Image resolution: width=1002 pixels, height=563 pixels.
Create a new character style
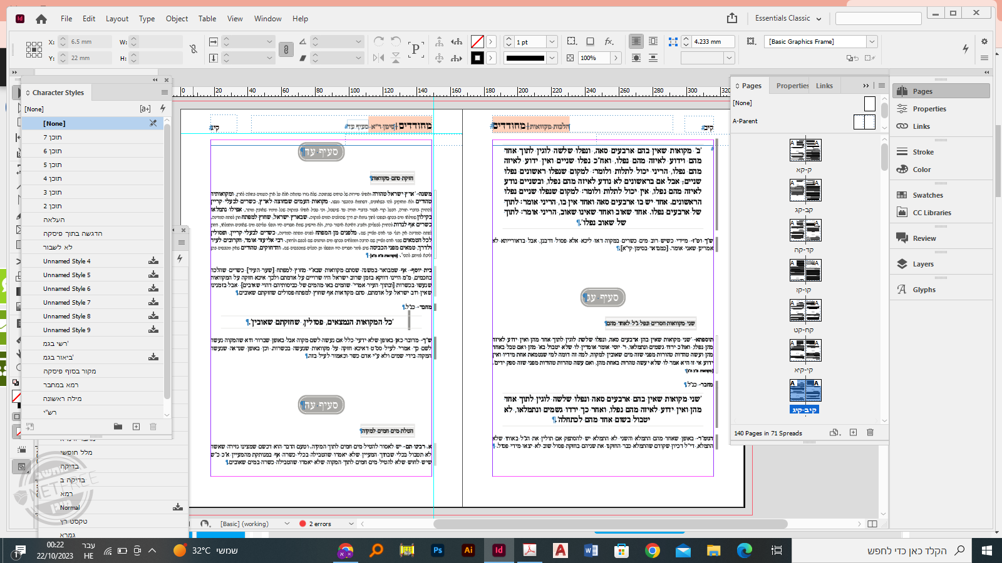click(x=136, y=427)
